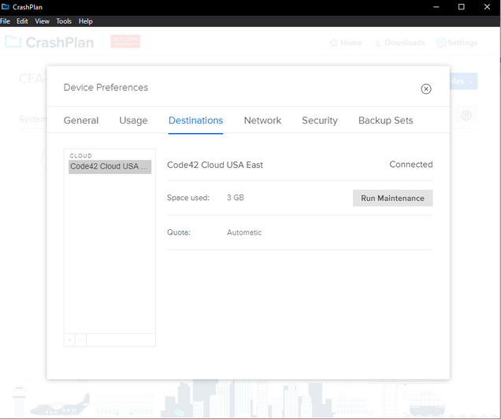Open the View menu
501x419 pixels.
(x=43, y=21)
